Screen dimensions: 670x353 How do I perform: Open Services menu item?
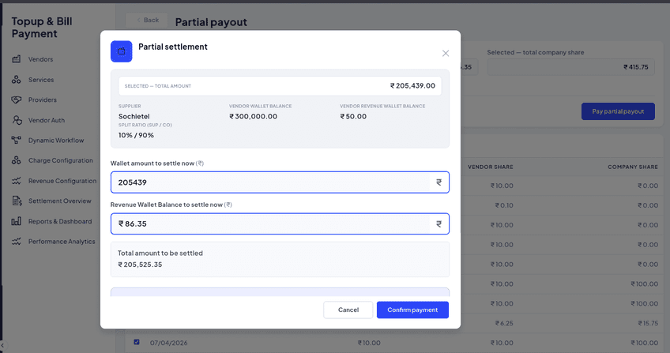pyautogui.click(x=41, y=80)
